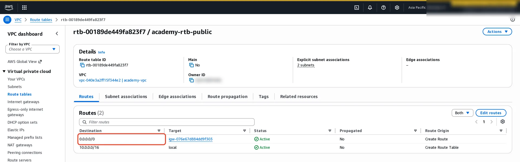
Task: Click the Create Route origin cell for 0.0.0.0/0
Action: (x=436, y=139)
